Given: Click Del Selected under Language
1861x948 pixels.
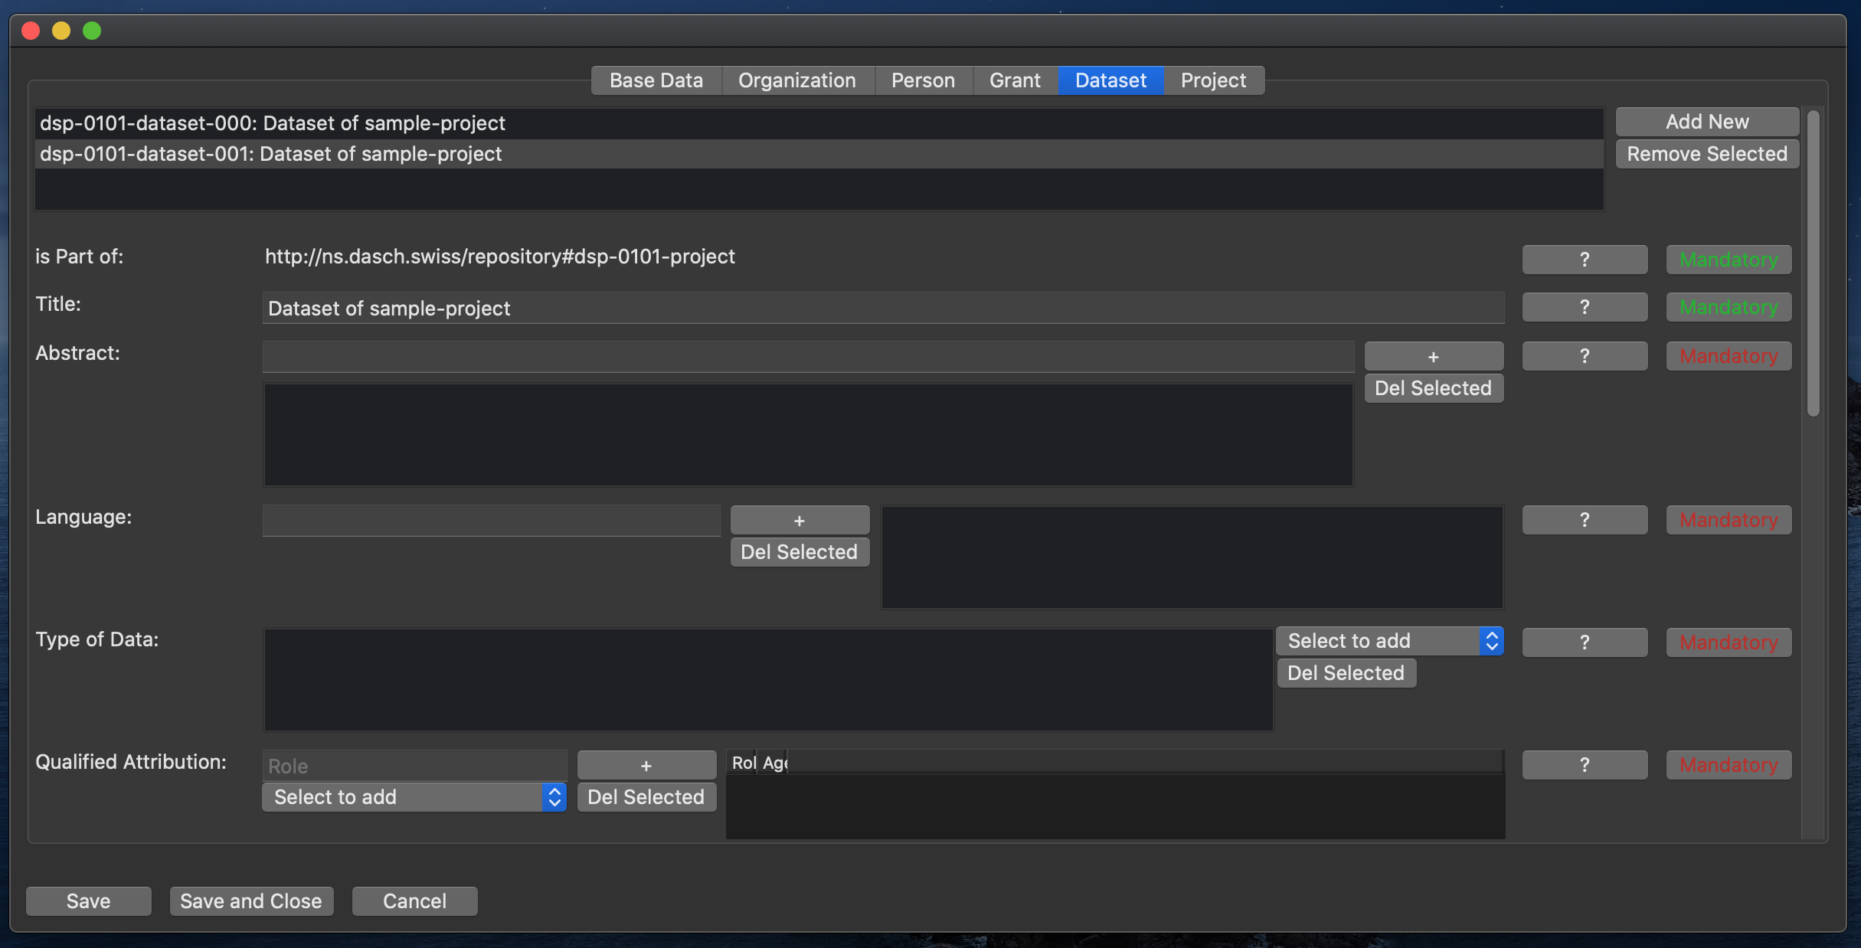Looking at the screenshot, I should point(800,552).
